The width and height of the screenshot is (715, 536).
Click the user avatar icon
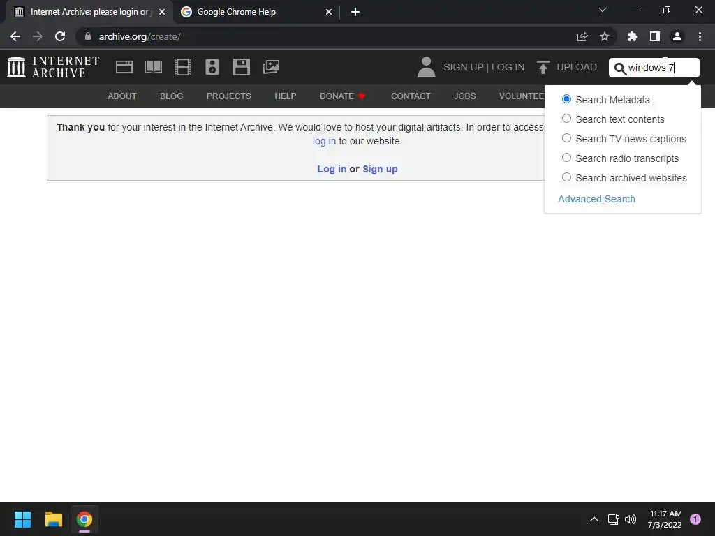click(427, 67)
